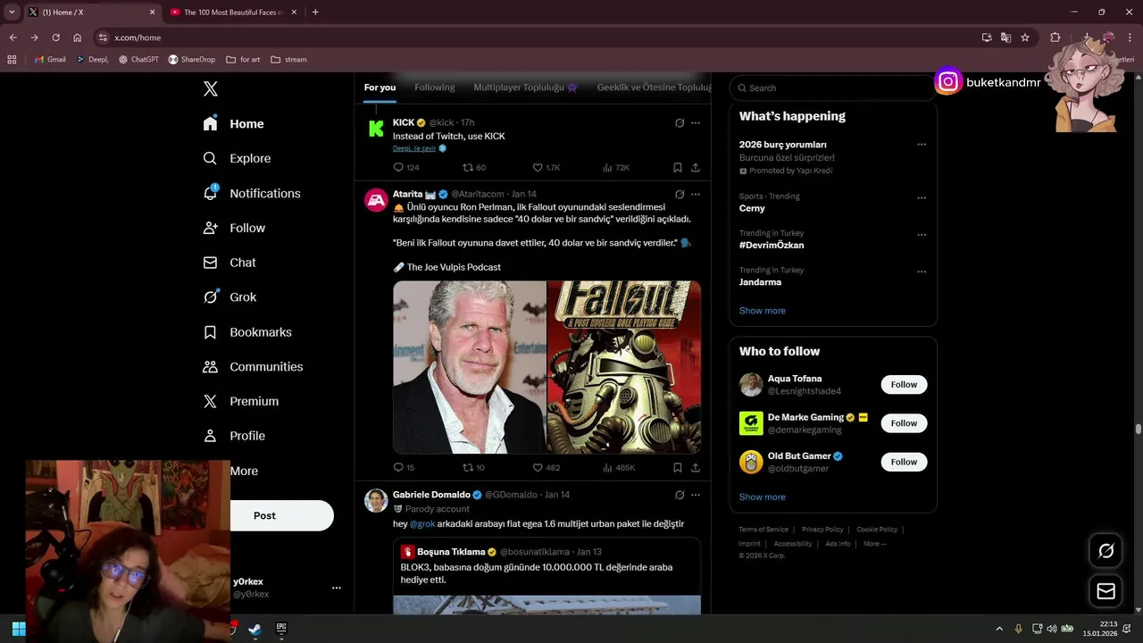Open options for Jandarma trend
This screenshot has height=643, width=1143.
pos(922,271)
